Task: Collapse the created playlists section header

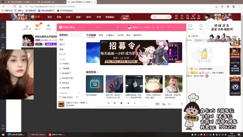Action: 64,93
